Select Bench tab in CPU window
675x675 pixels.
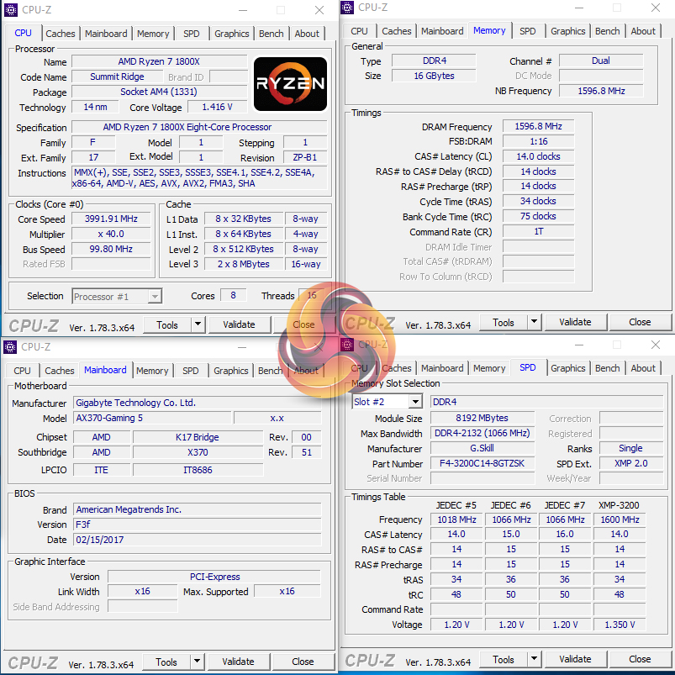click(272, 34)
